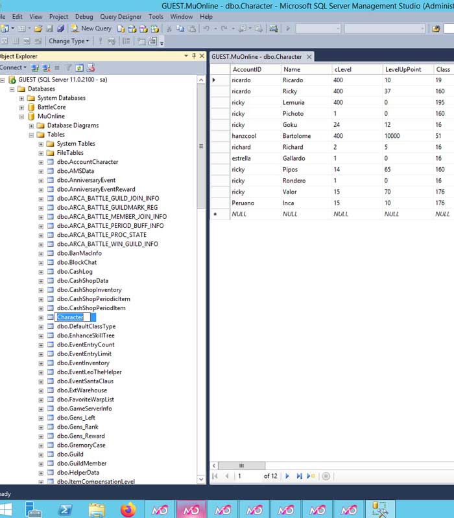The image size is (454, 518).
Task: Expand the Database Diagrams folder
Action: click(x=31, y=126)
